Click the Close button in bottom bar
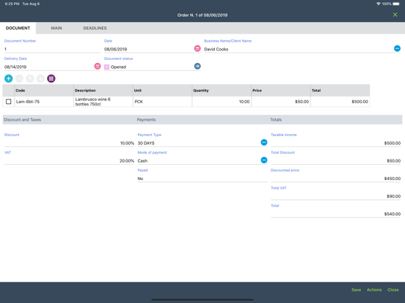 pyautogui.click(x=393, y=290)
